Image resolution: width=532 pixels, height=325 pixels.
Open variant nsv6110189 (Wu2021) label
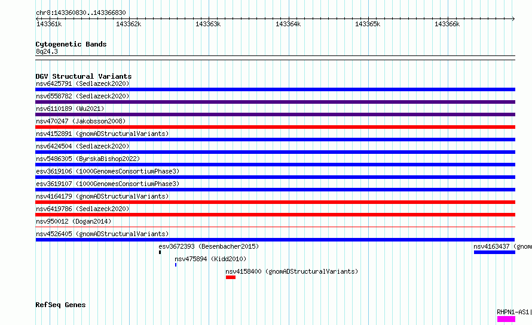[70, 109]
